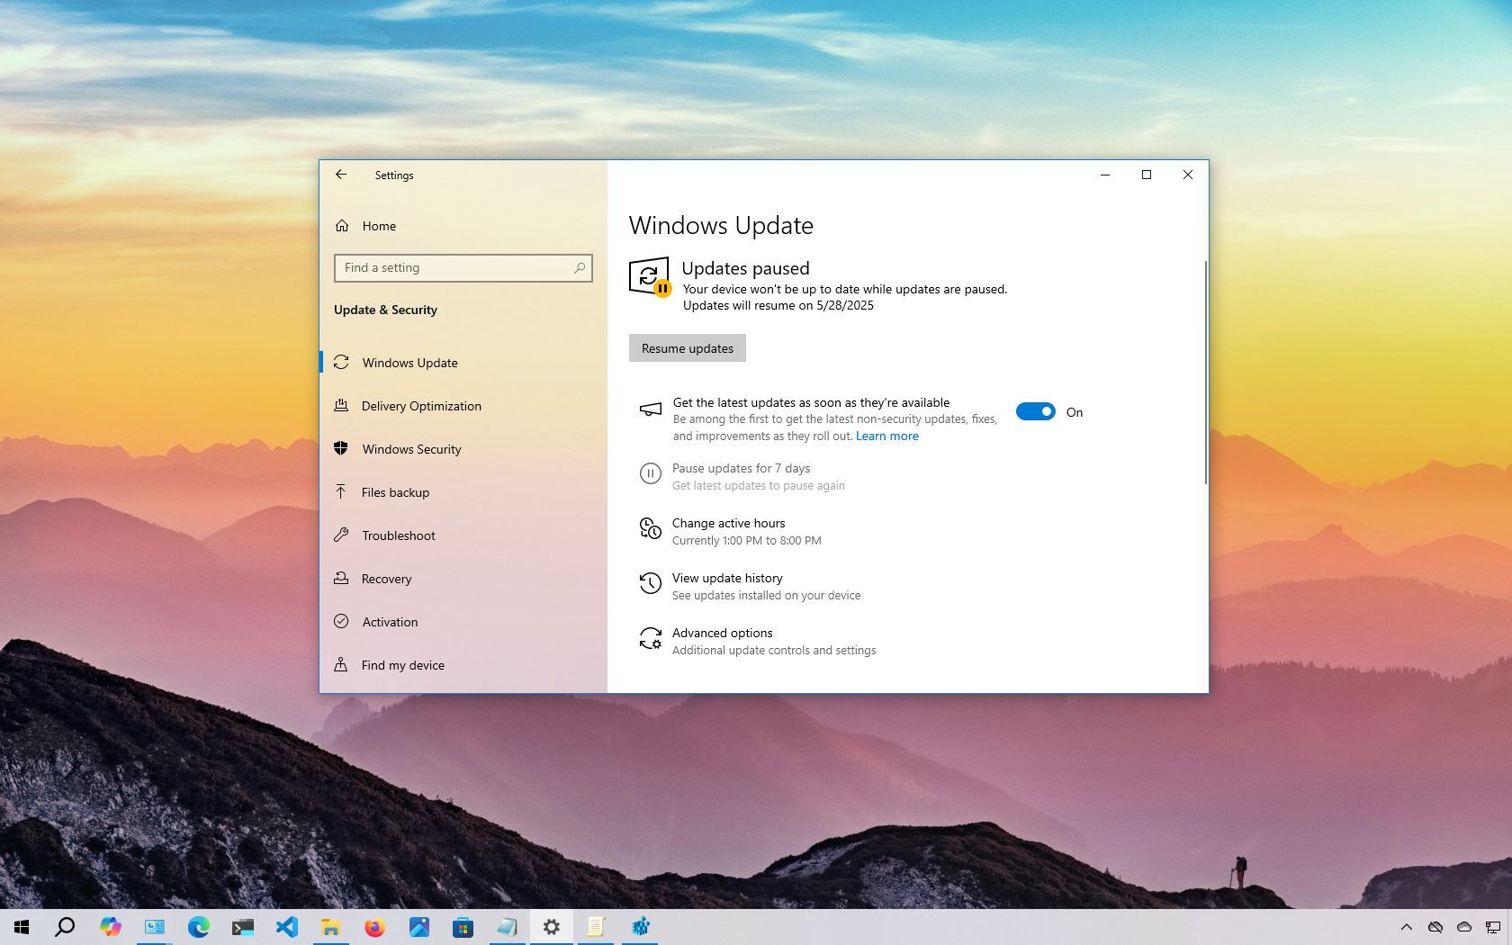The height and width of the screenshot is (945, 1512).
Task: Launch Visual Studio Code from the taskbar
Action: pyautogui.click(x=287, y=926)
